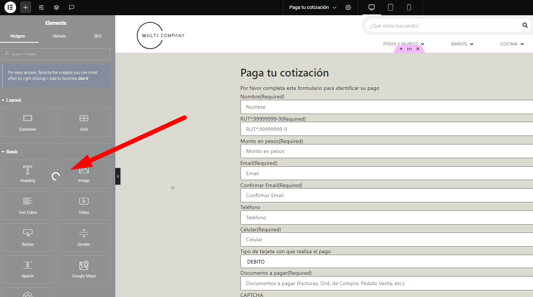Collapse the Basic section
This screenshot has width=533, height=297.
(x=10, y=152)
